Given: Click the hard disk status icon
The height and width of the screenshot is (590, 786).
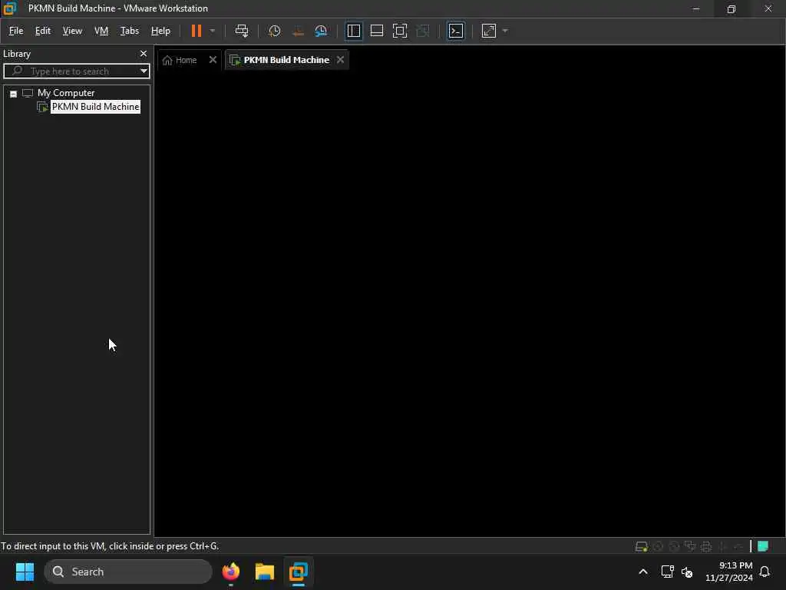Looking at the screenshot, I should click(641, 546).
